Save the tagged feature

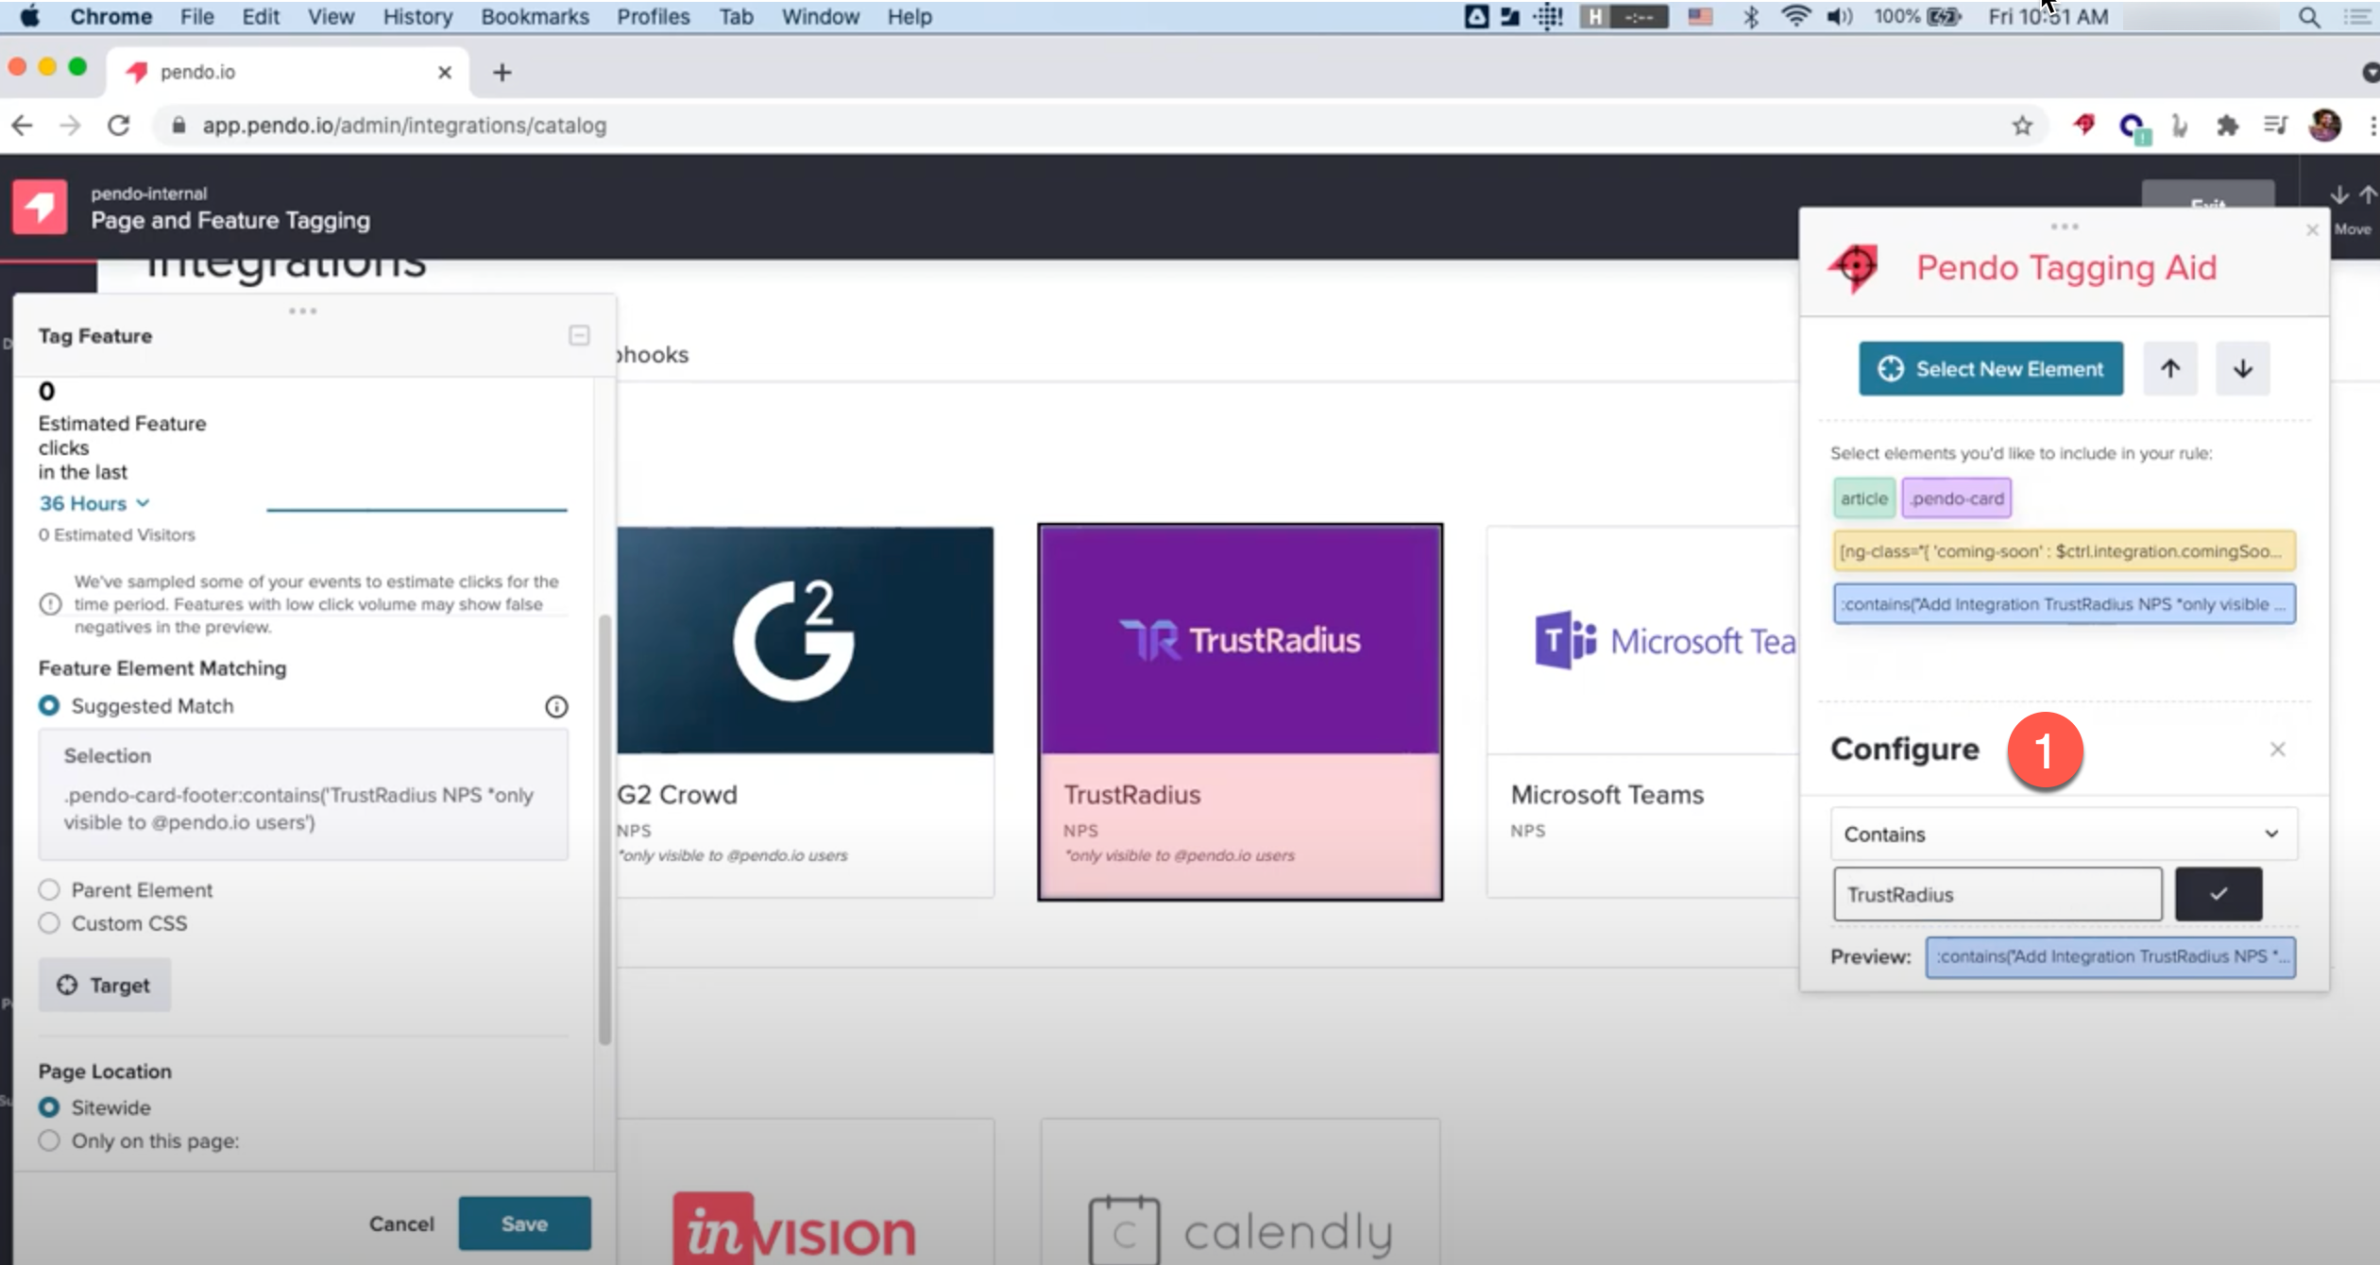[524, 1224]
